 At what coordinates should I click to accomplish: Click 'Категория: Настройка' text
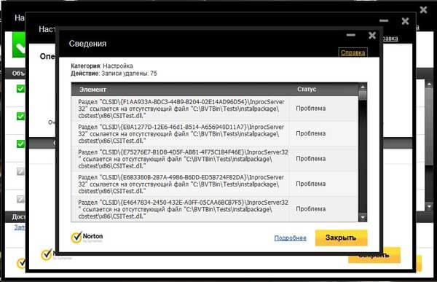pyautogui.click(x=102, y=66)
